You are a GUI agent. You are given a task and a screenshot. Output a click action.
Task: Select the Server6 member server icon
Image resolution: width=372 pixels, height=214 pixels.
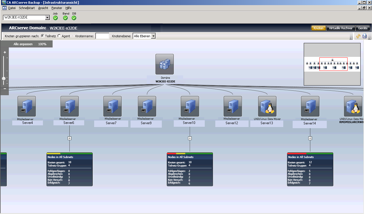[70, 106]
